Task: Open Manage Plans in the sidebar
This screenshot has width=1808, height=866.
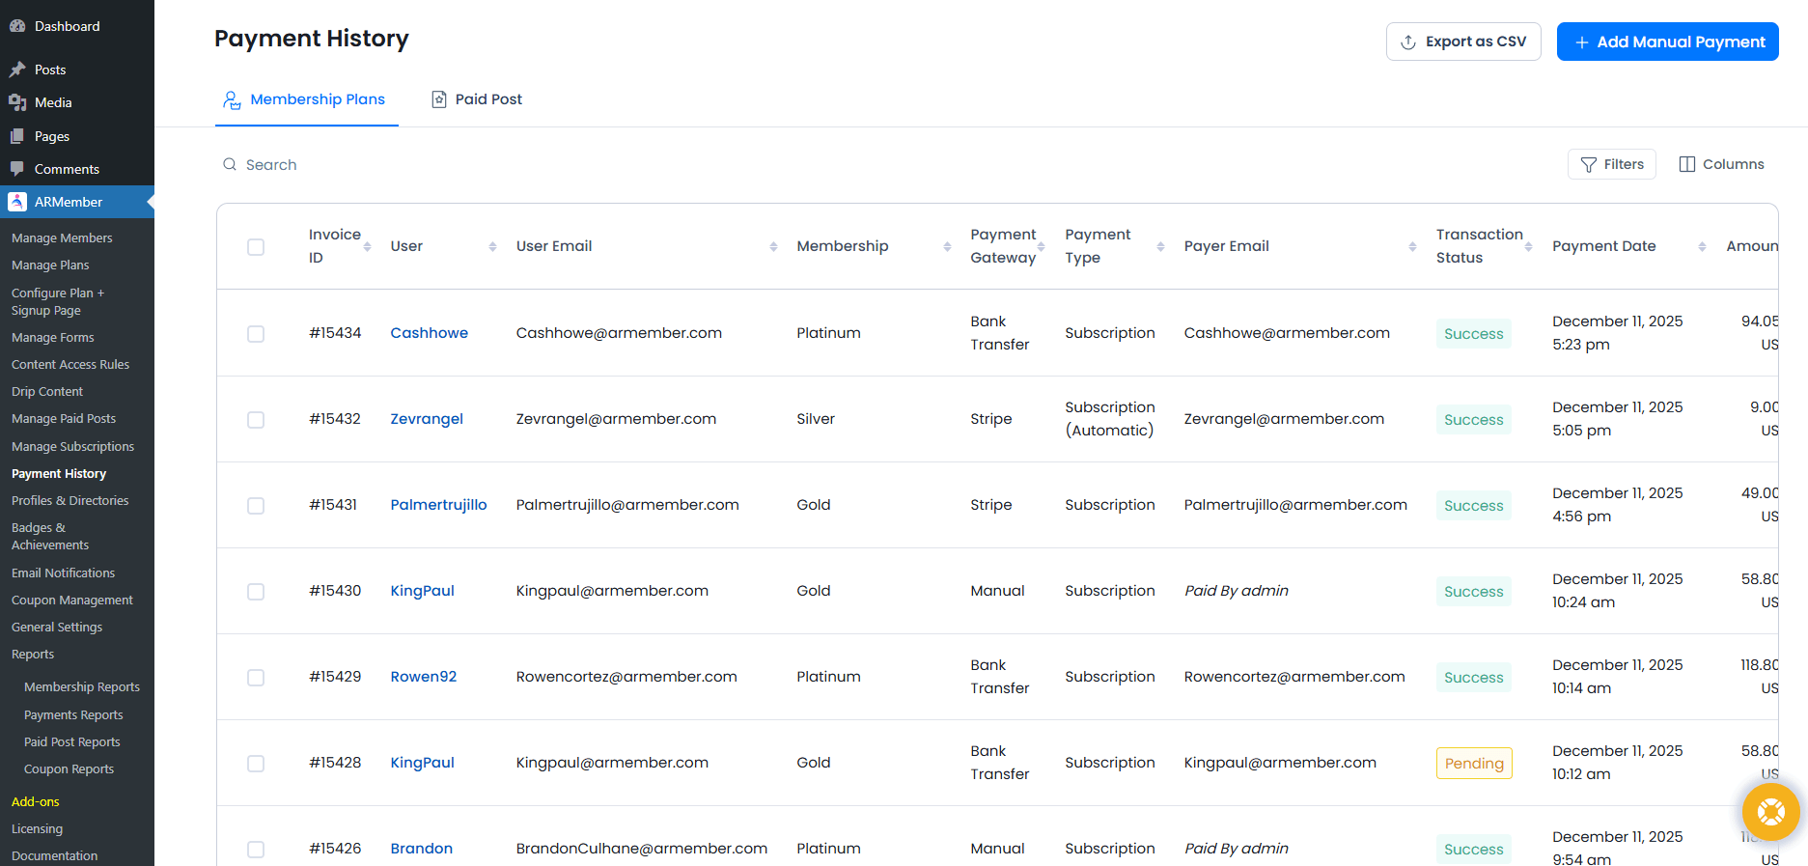Action: pos(50,265)
